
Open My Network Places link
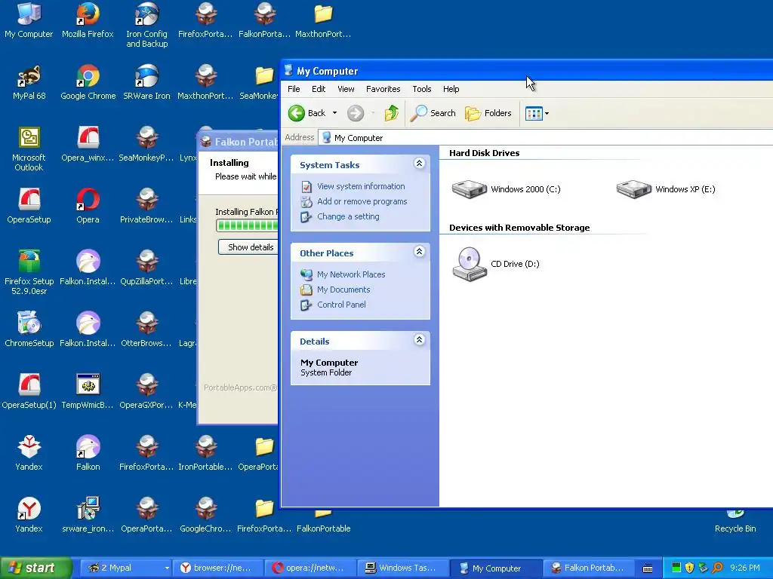[351, 274]
